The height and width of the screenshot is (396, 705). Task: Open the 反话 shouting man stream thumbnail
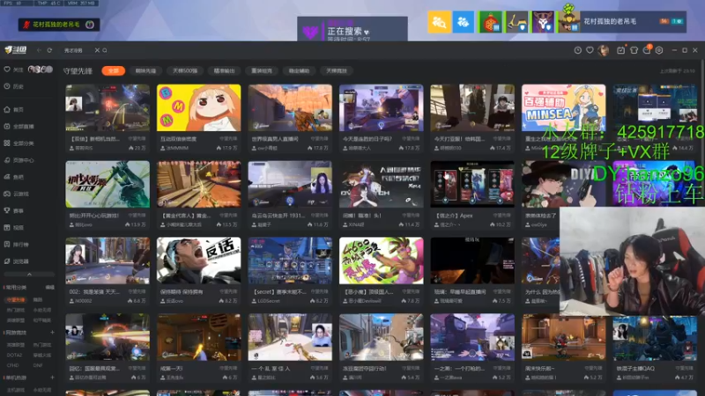point(199,260)
